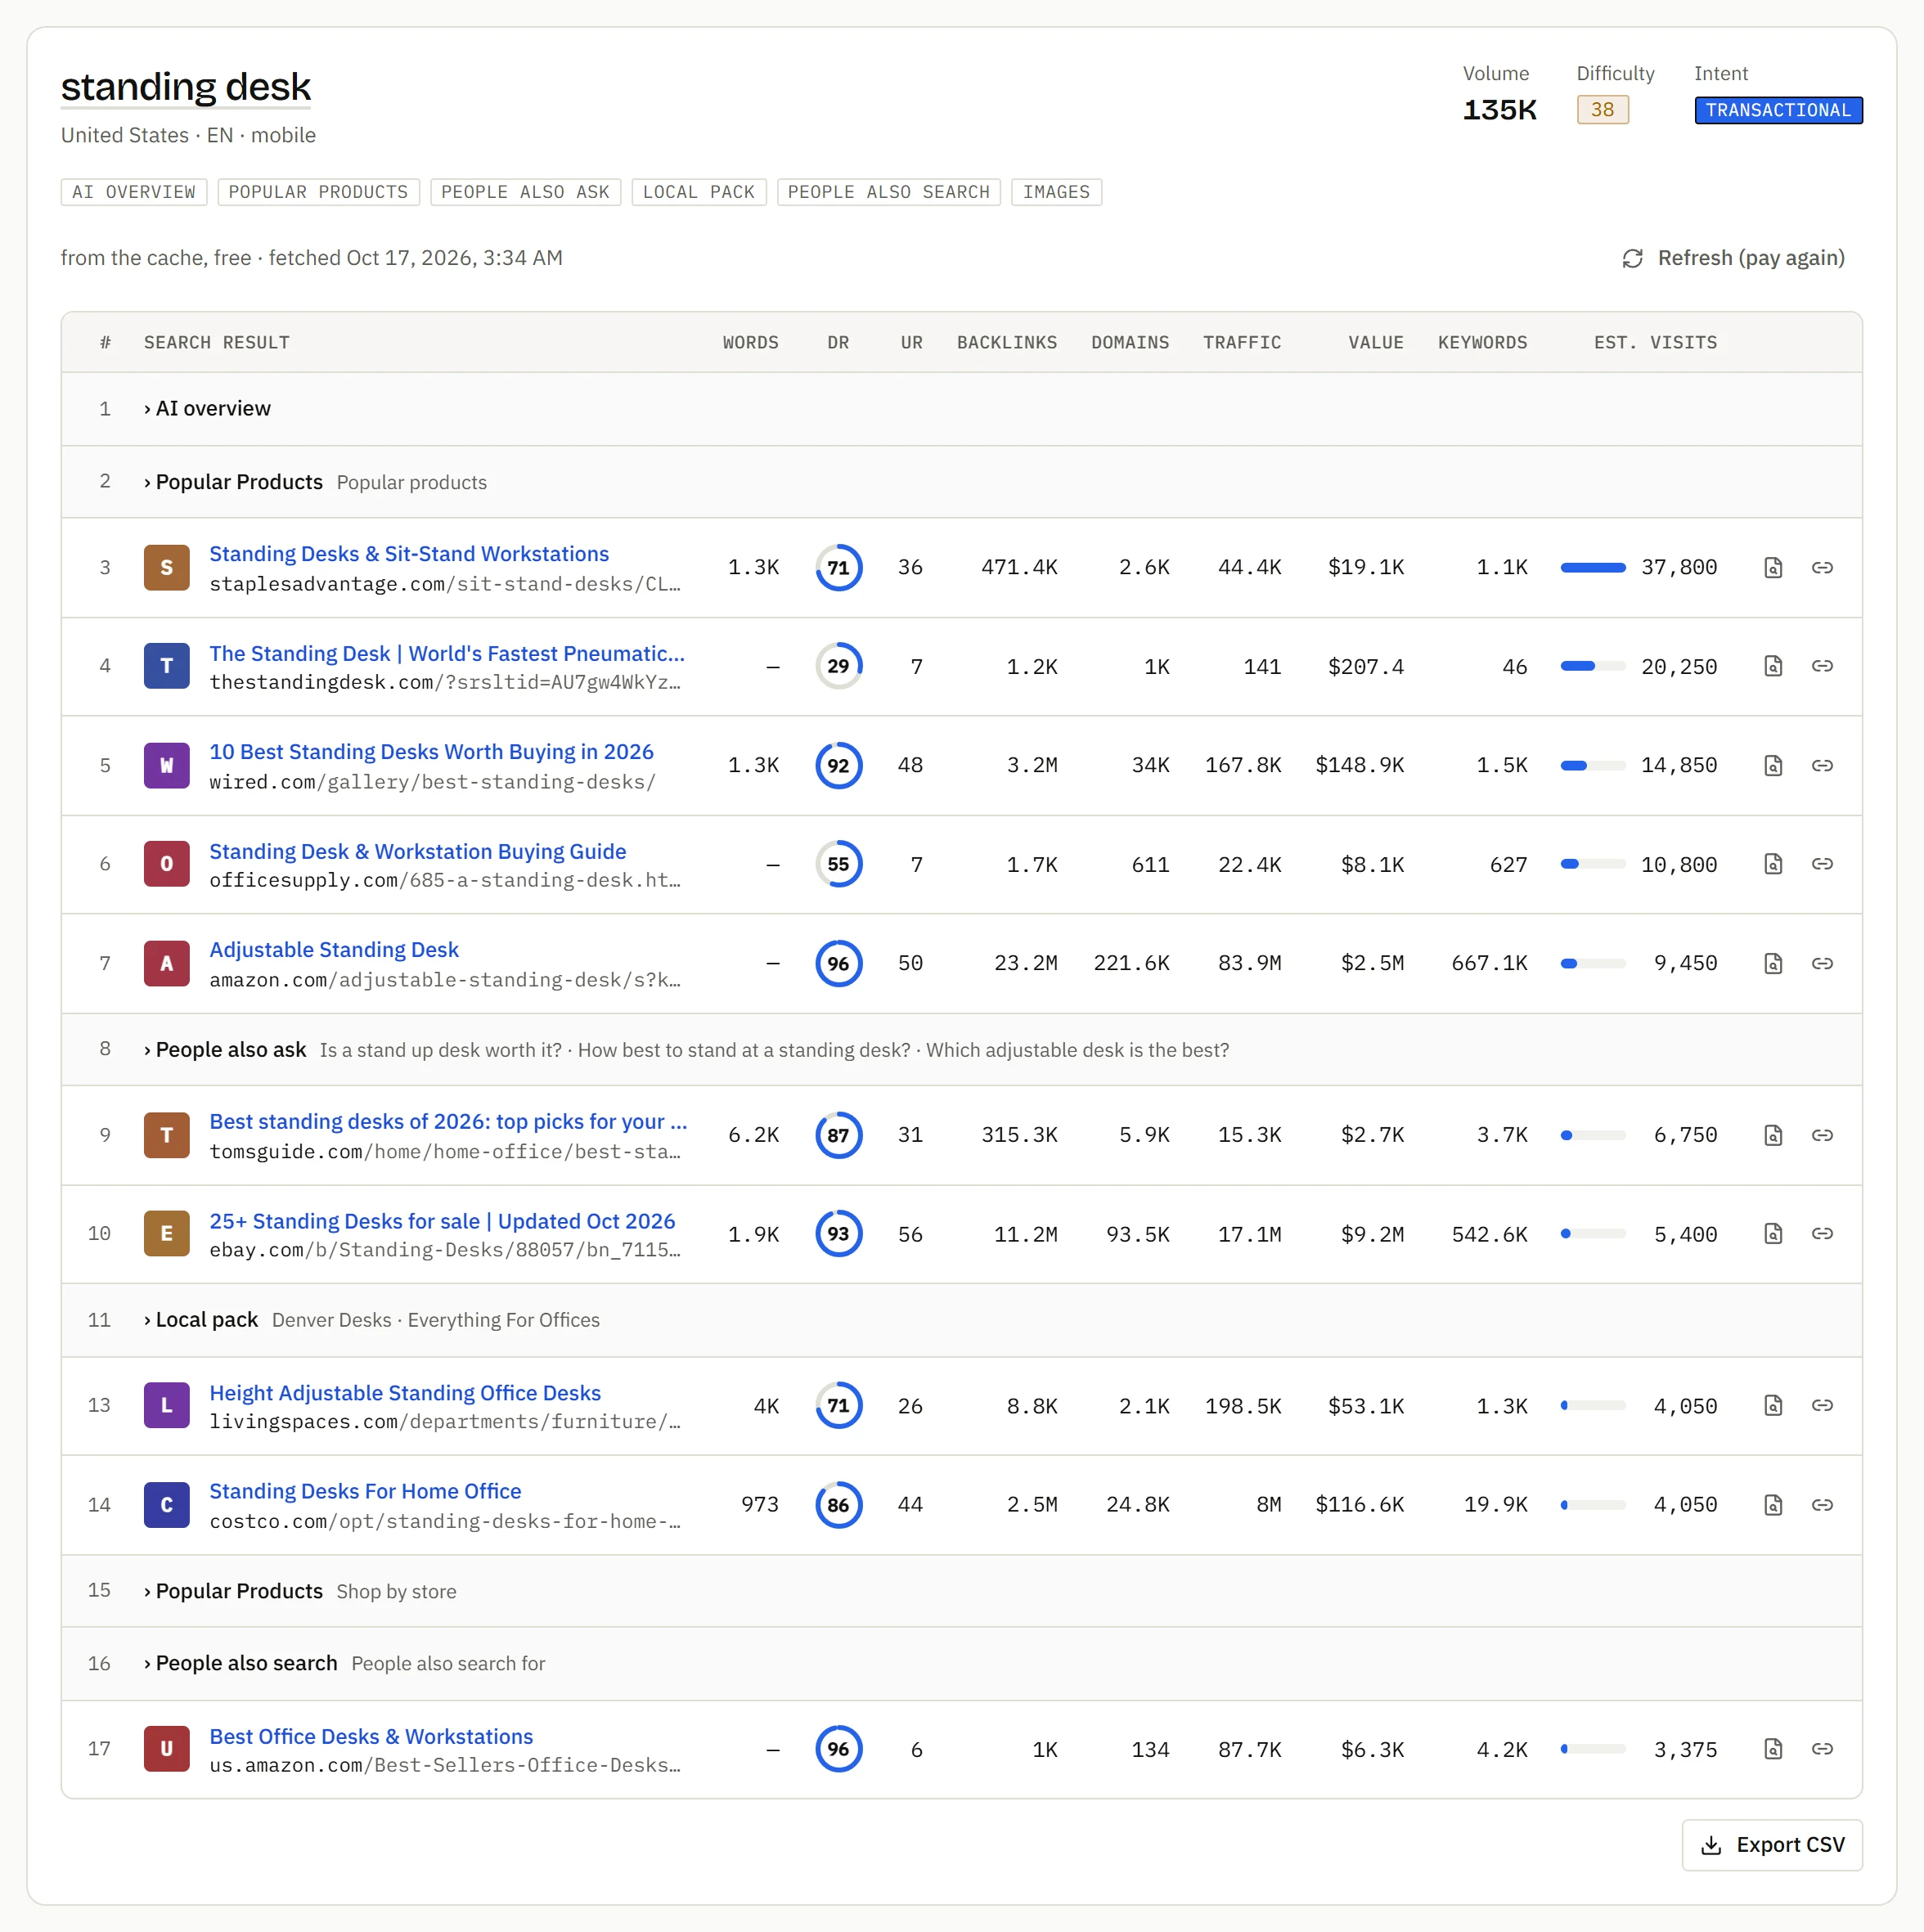
Task: Open 'Best Office Desks & Workstations' link
Action: pyautogui.click(x=371, y=1737)
